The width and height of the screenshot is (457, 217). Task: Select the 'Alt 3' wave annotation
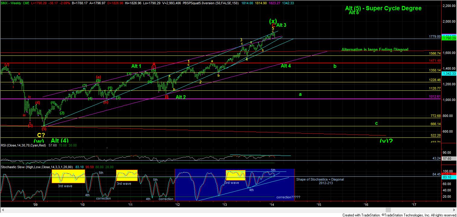pos(281,25)
